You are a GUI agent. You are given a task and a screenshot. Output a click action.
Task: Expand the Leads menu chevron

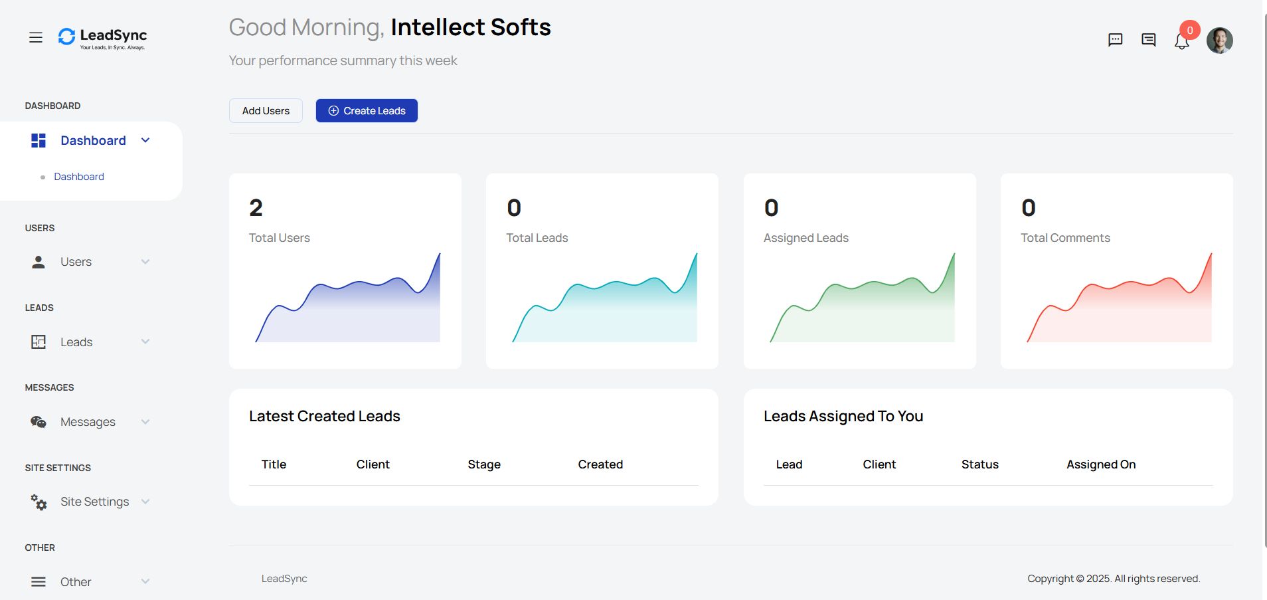click(x=145, y=342)
